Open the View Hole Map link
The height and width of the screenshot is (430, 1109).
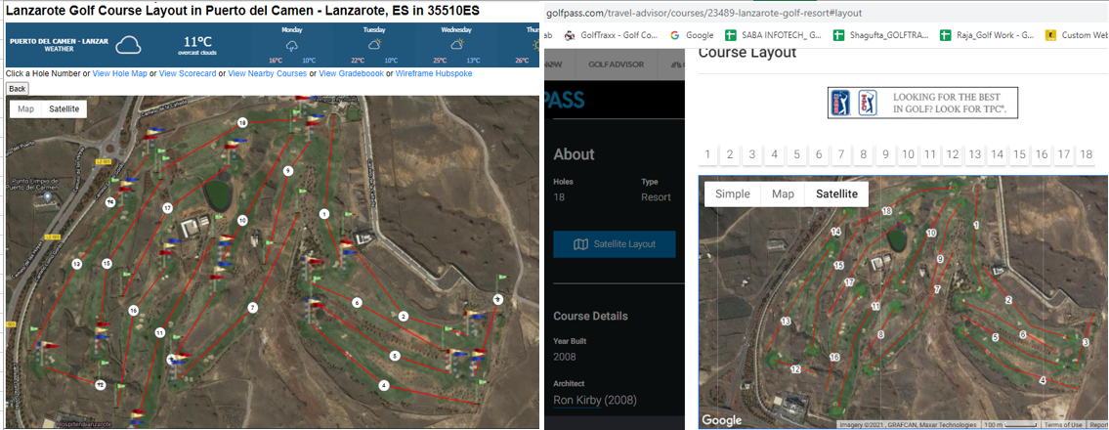[x=119, y=73]
